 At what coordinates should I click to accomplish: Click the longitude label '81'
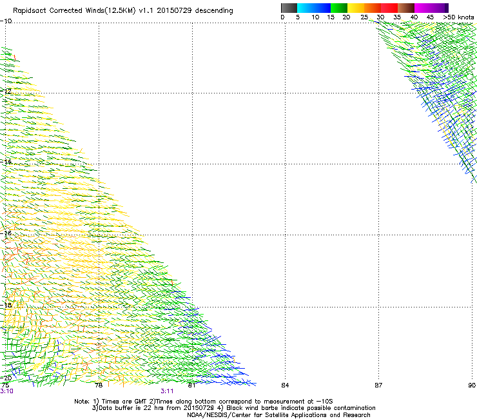coord(191,385)
